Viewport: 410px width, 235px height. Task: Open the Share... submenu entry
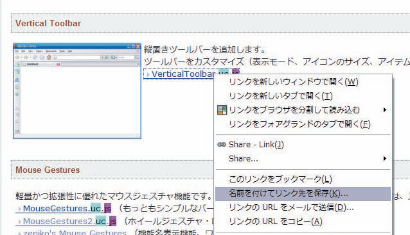pyautogui.click(x=303, y=158)
